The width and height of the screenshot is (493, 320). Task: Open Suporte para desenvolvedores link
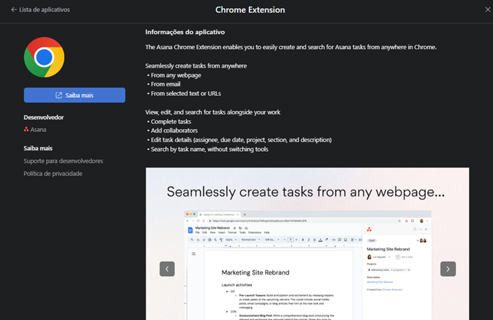coord(64,161)
